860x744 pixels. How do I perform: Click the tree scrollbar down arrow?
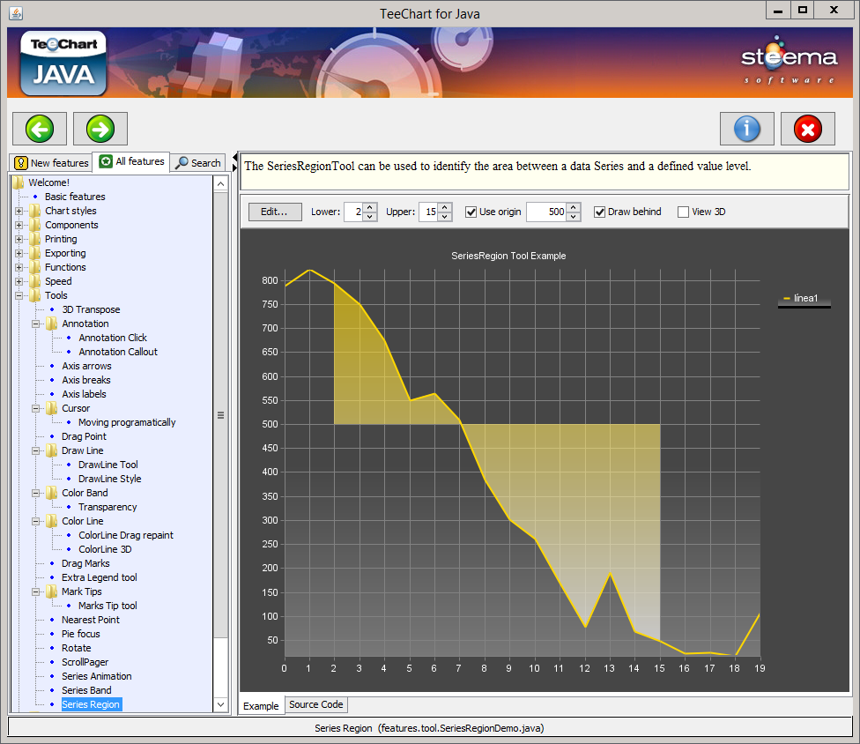220,704
